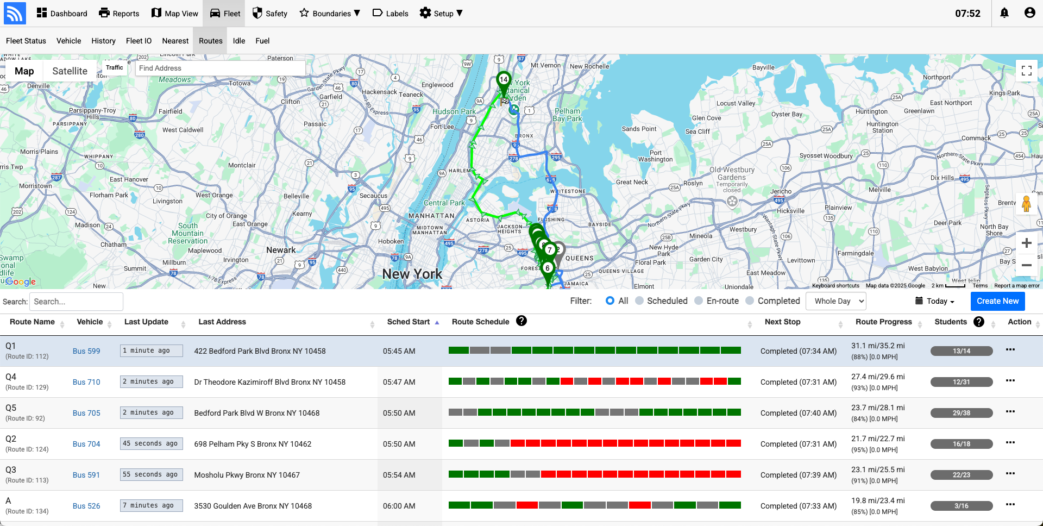The image size is (1043, 526).
Task: Open Labels section
Action: point(390,14)
